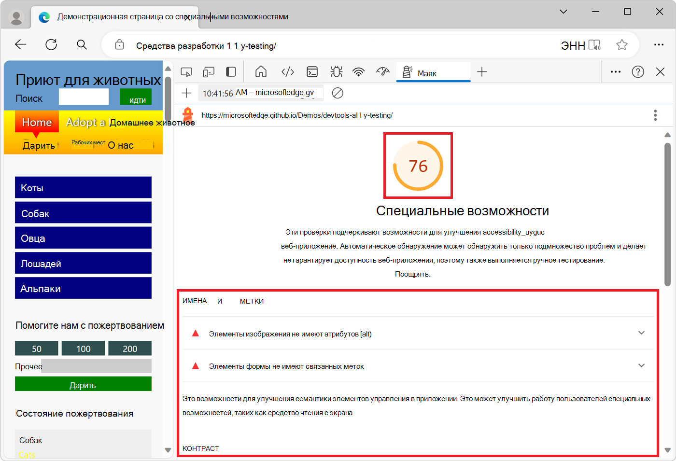This screenshot has height=461, width=676.
Task: Open the 10:41:56 AM report dropdown
Action: 261,93
